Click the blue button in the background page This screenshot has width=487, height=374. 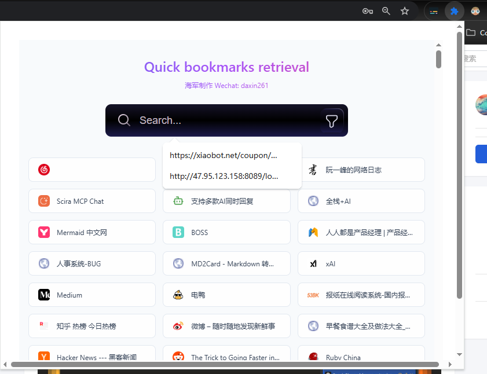(481, 154)
